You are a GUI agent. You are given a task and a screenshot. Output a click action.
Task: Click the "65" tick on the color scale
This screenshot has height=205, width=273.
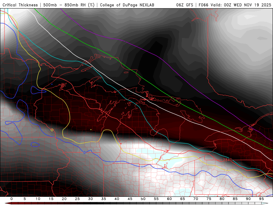click(x=183, y=199)
